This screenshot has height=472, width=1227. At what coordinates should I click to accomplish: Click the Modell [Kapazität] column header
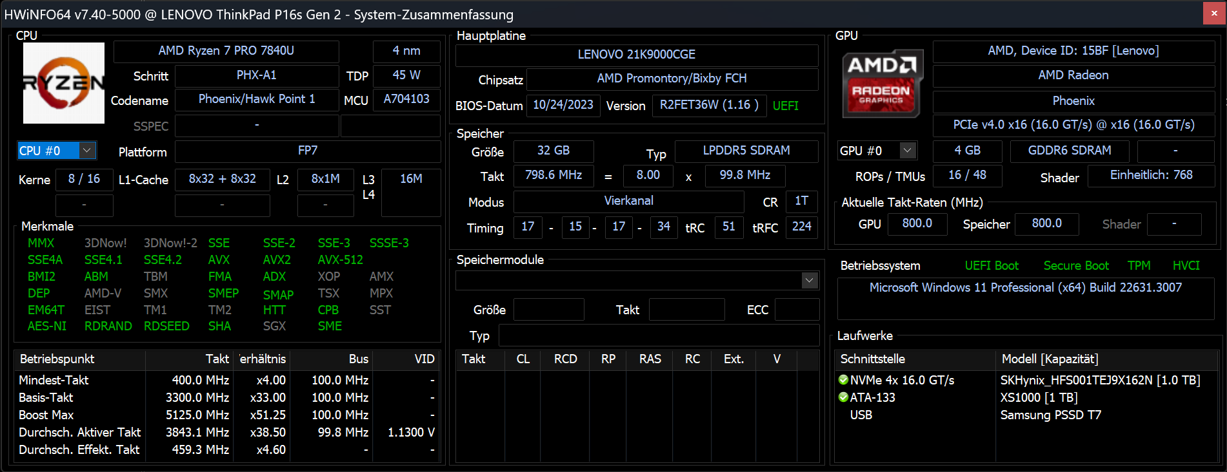click(x=1107, y=359)
